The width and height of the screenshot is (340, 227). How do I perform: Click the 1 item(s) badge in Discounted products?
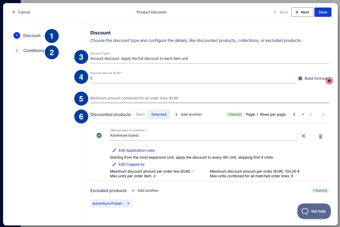coord(234,114)
